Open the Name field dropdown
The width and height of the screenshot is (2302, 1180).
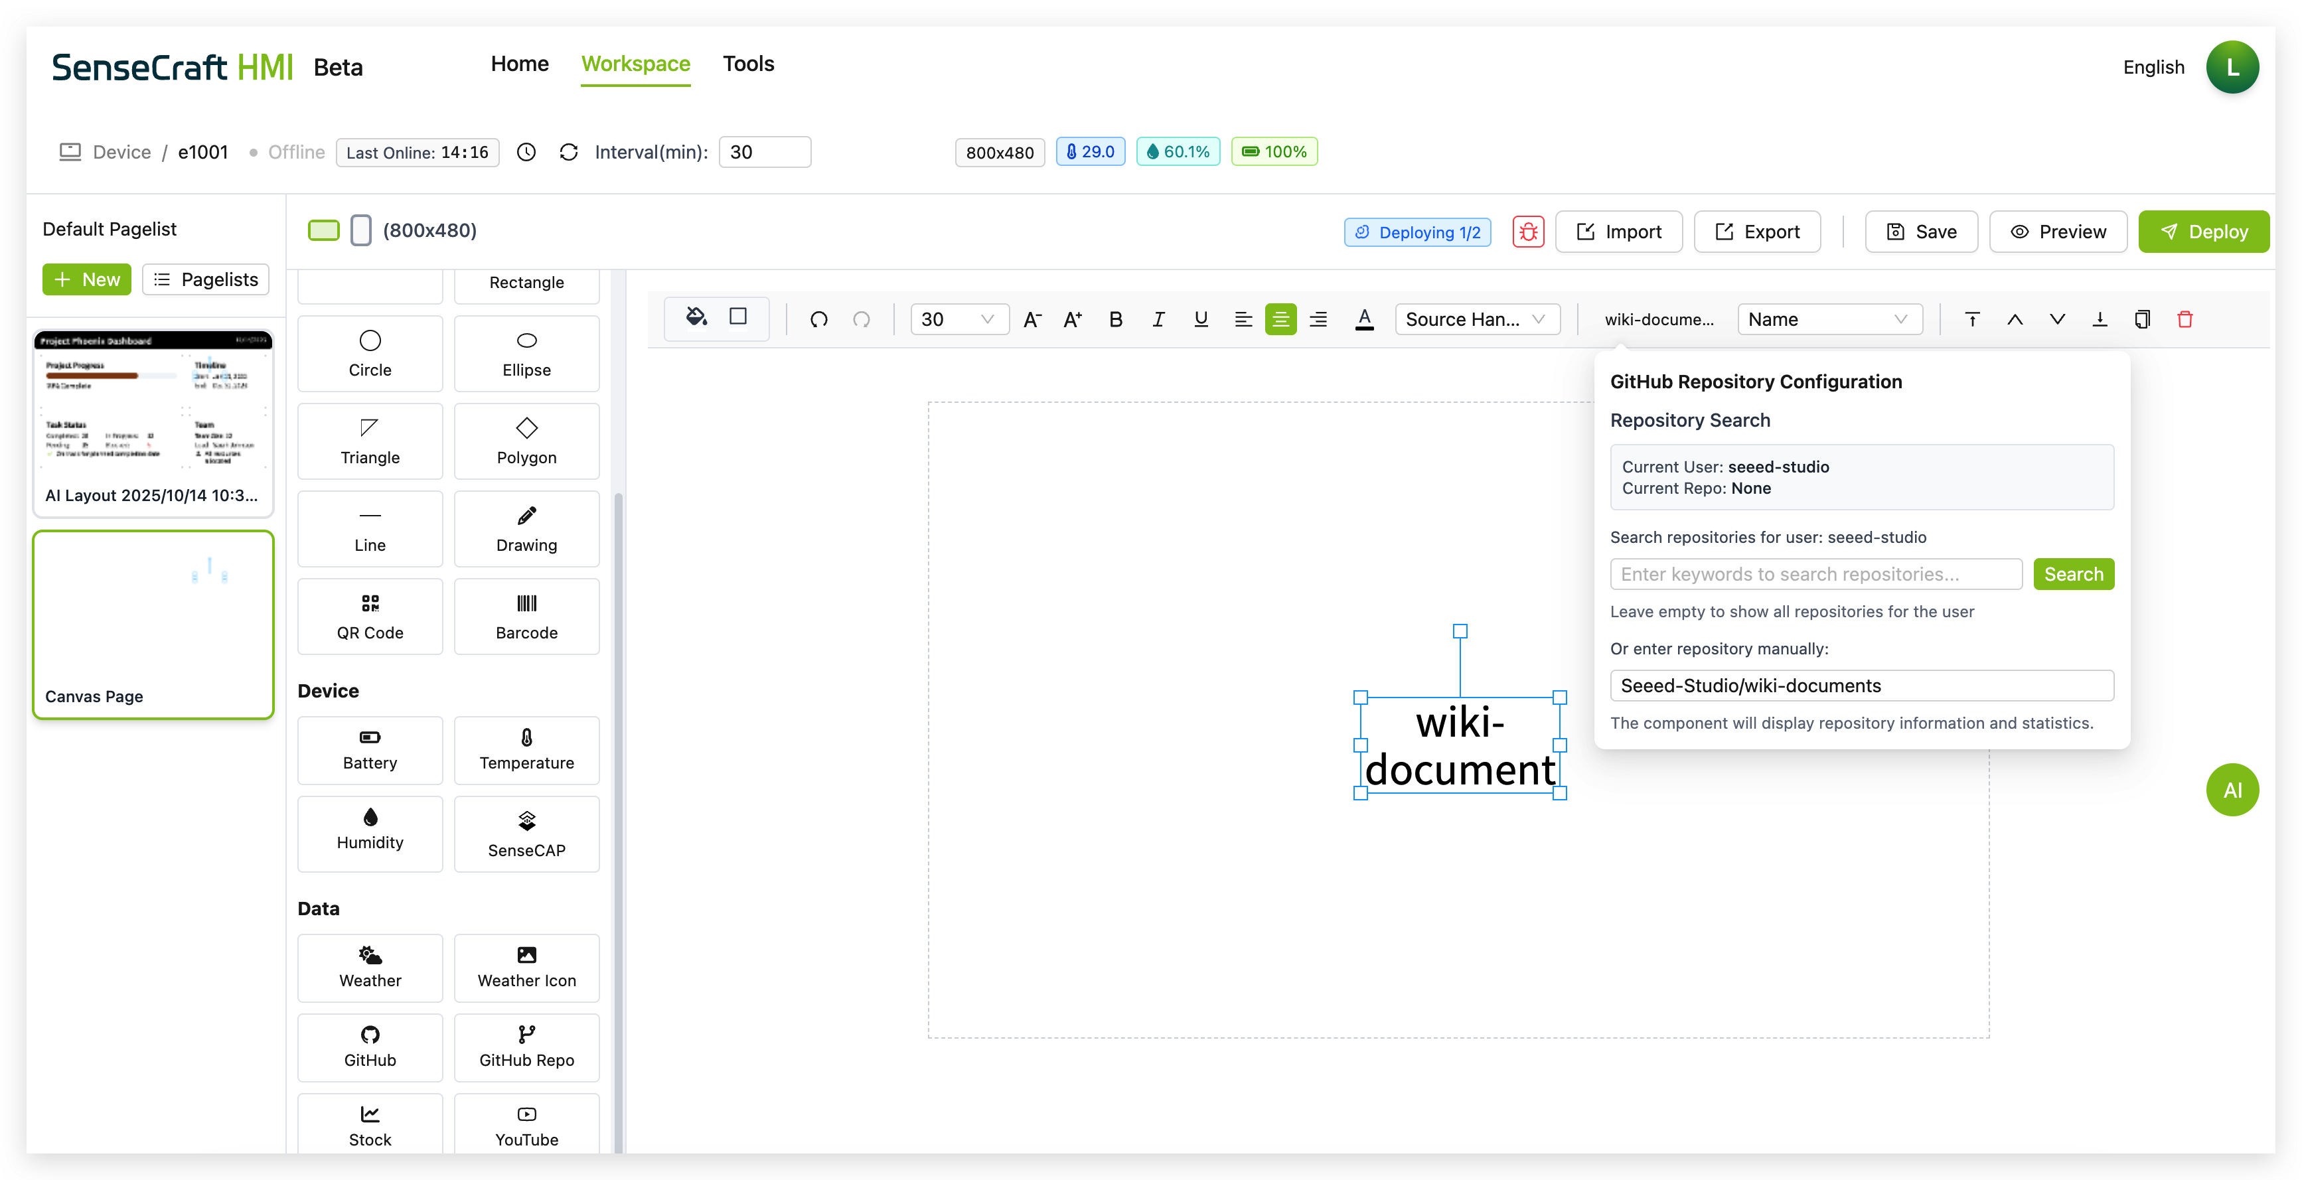1828,320
